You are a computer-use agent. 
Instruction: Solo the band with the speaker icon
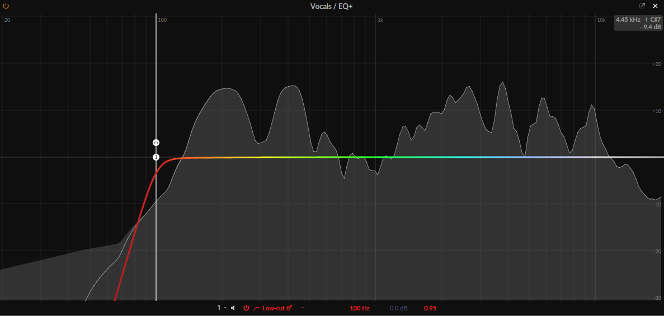233,308
